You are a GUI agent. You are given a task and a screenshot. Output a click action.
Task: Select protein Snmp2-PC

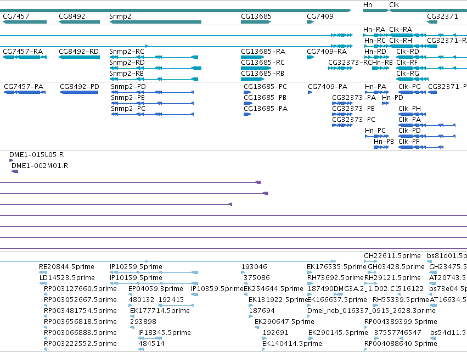pos(128,109)
